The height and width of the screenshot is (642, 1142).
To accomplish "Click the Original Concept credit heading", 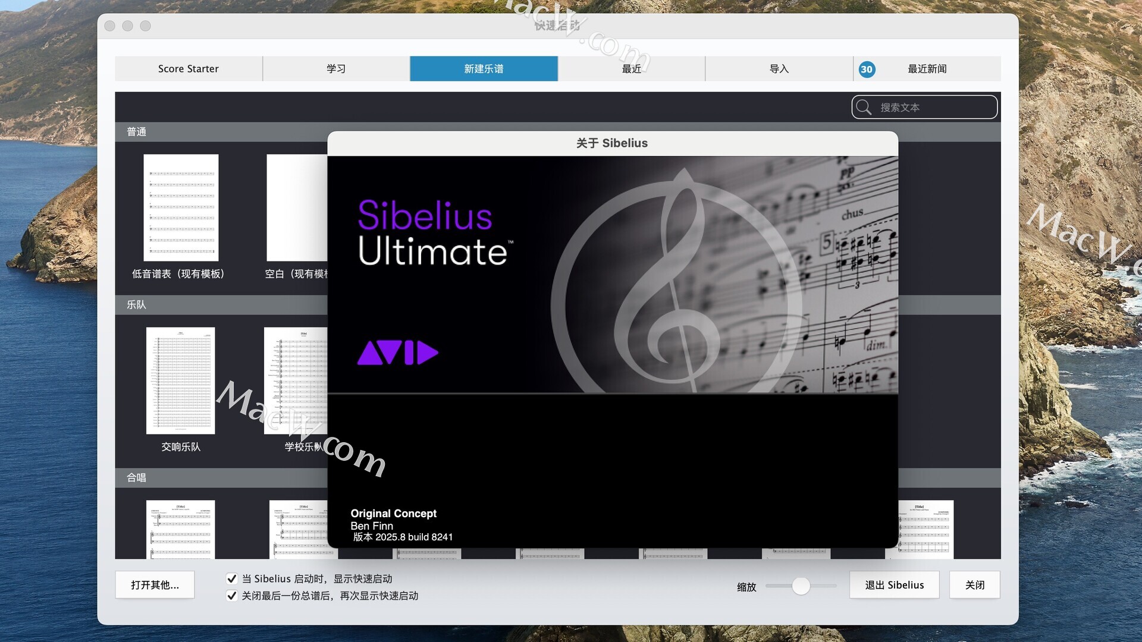I will [393, 513].
